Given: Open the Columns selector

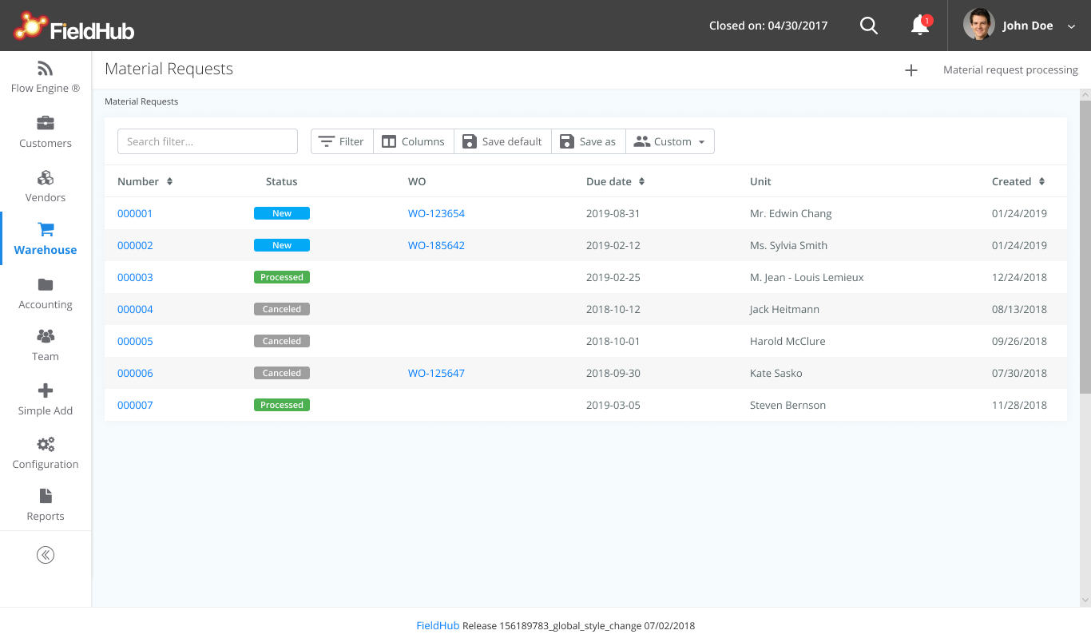Looking at the screenshot, I should [x=413, y=141].
